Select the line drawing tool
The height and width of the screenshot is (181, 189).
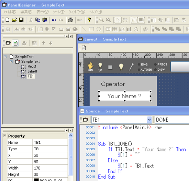[84, 29]
